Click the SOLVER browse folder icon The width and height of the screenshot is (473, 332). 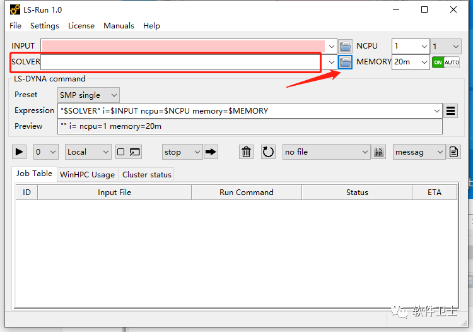[x=345, y=62]
